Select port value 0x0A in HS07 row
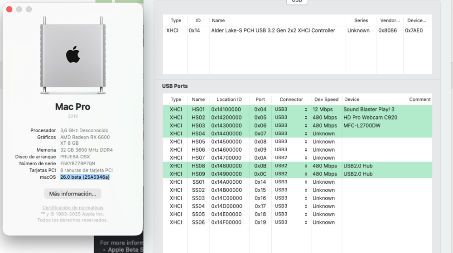453x253 pixels. coord(260,158)
